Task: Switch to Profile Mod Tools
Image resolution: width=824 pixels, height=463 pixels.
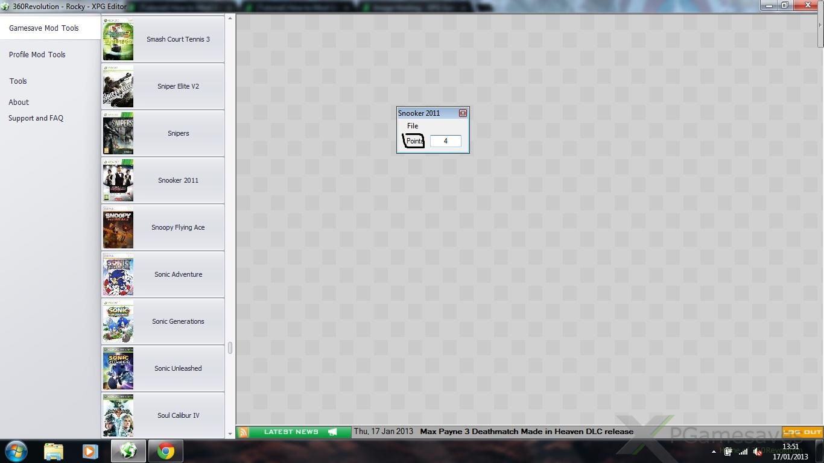Action: tap(37, 55)
